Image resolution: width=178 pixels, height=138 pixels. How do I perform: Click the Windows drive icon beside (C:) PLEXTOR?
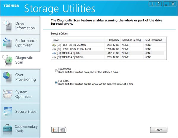point(54,45)
